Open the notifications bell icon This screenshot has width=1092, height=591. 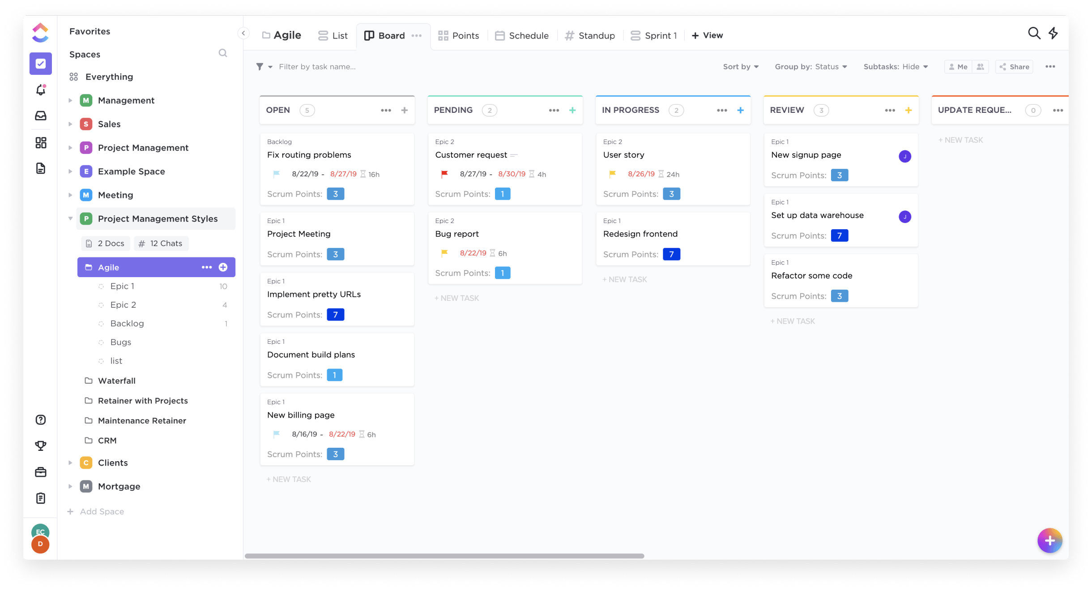tap(40, 90)
